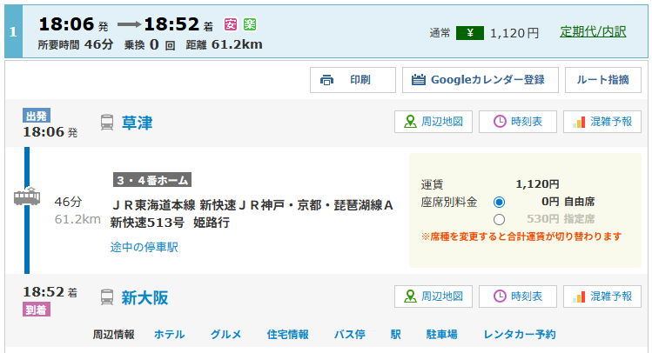Open the レンタカー予約 link
652x353 pixels.
[520, 335]
